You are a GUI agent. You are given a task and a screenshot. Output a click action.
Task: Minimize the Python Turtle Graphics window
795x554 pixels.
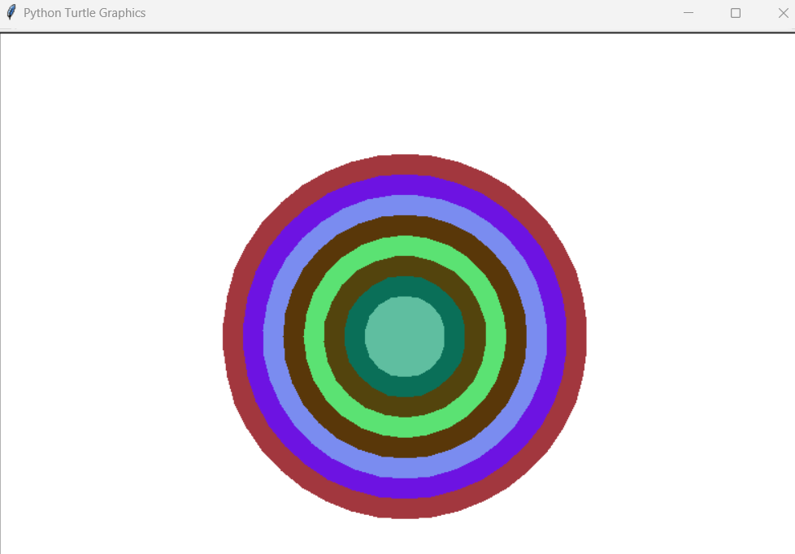click(688, 13)
